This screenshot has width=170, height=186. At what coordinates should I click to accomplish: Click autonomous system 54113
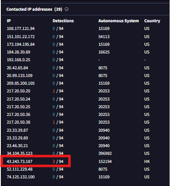[x=104, y=37]
